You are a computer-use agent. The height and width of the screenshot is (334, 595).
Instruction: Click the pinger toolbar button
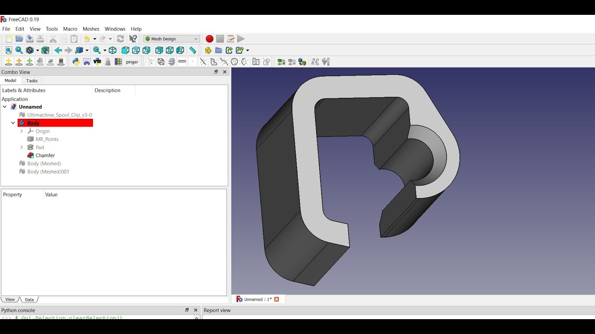(x=132, y=62)
